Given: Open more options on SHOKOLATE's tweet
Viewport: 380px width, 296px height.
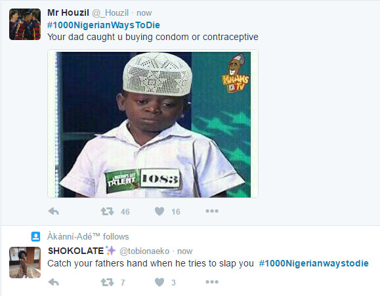Looking at the screenshot, I should coord(212,282).
